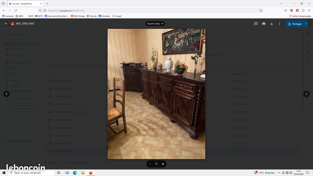Open the 11:01 clock and date

299,173
